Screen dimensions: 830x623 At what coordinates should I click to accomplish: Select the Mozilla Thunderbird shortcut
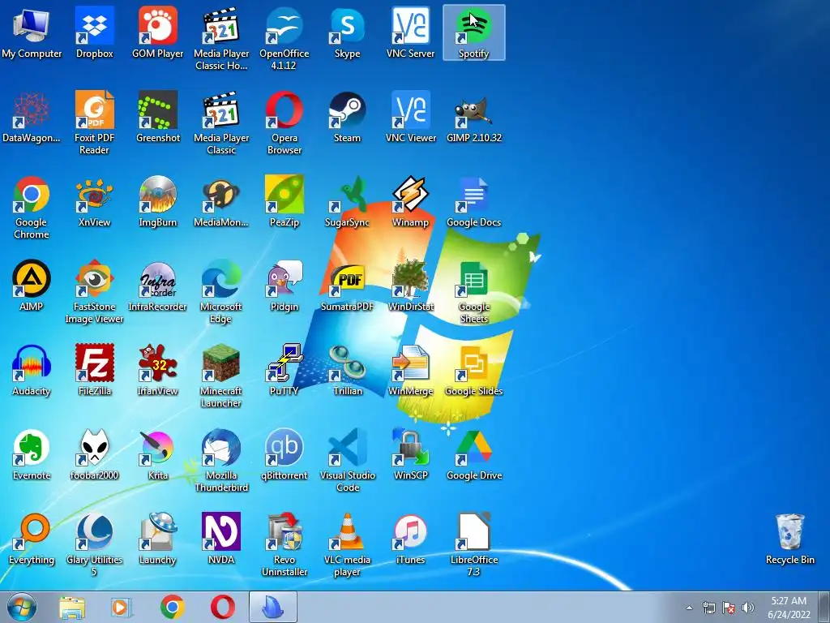pyautogui.click(x=221, y=461)
